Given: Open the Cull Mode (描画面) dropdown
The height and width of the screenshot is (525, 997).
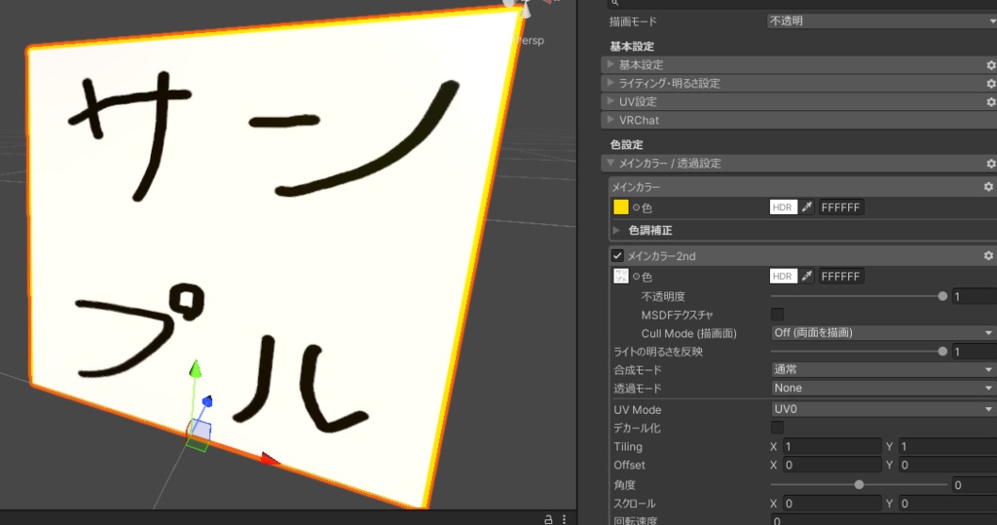Looking at the screenshot, I should point(884,333).
